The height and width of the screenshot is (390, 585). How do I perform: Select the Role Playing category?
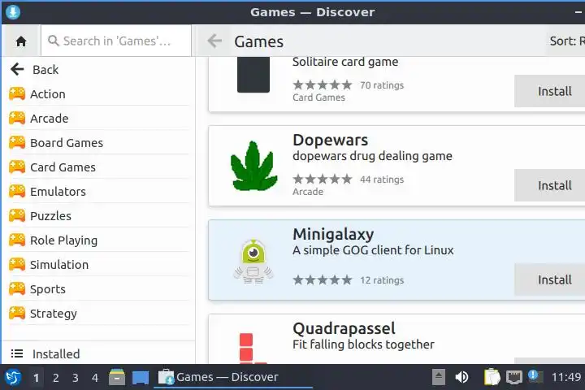(x=99, y=240)
